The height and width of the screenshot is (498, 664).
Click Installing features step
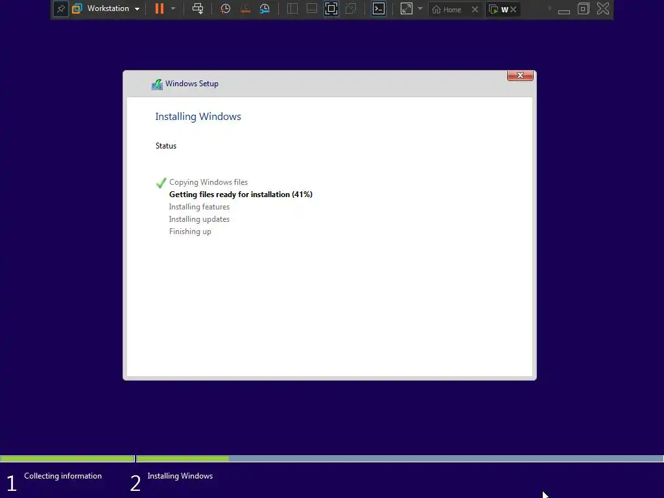(199, 207)
